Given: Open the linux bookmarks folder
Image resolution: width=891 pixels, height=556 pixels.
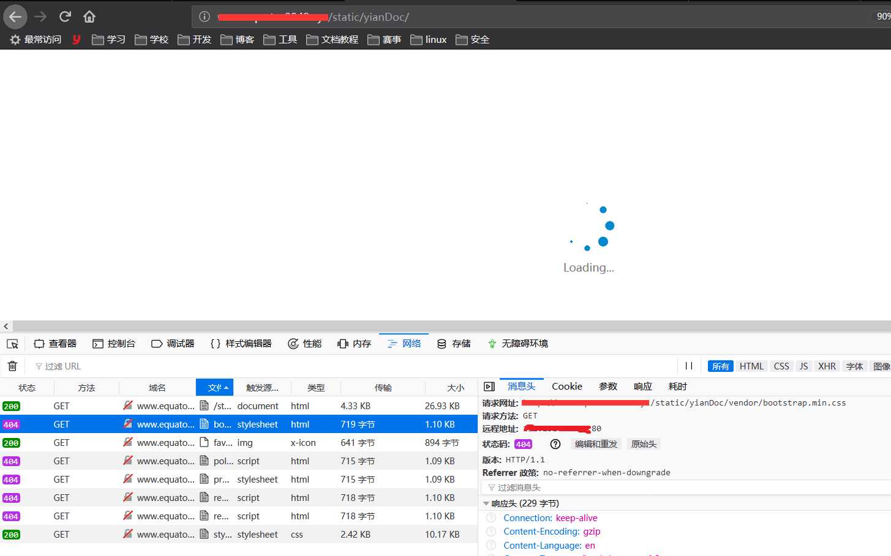Looking at the screenshot, I should (428, 40).
